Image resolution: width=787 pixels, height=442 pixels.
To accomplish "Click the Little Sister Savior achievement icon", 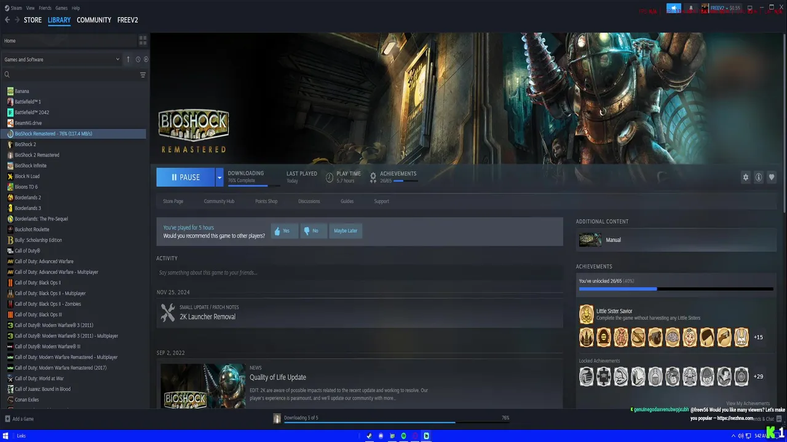I will (587, 314).
